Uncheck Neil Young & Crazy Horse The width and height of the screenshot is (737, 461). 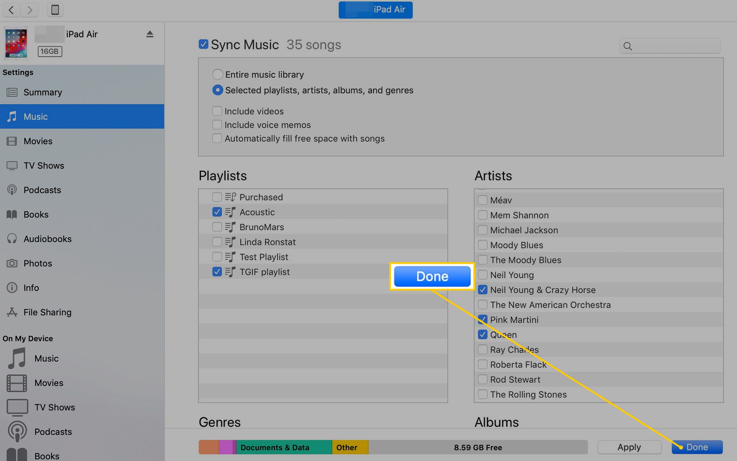click(x=483, y=290)
